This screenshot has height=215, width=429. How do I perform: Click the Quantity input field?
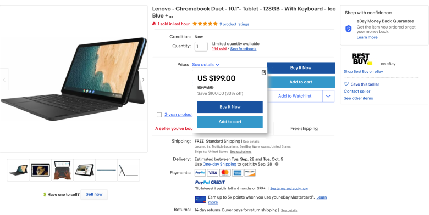pos(201,47)
